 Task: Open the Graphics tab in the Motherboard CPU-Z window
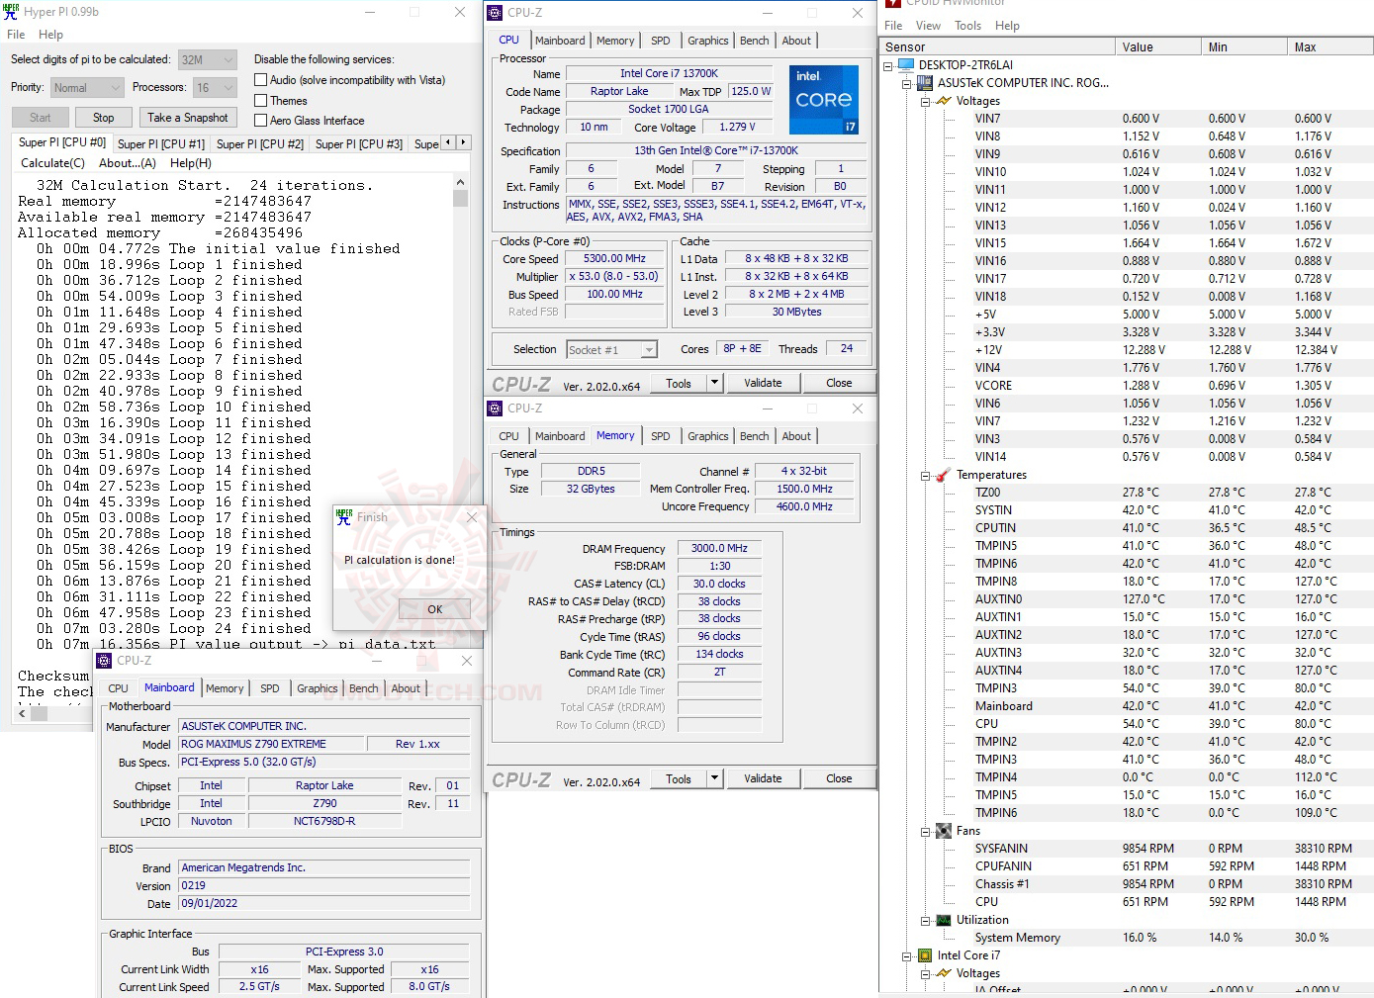coord(317,688)
